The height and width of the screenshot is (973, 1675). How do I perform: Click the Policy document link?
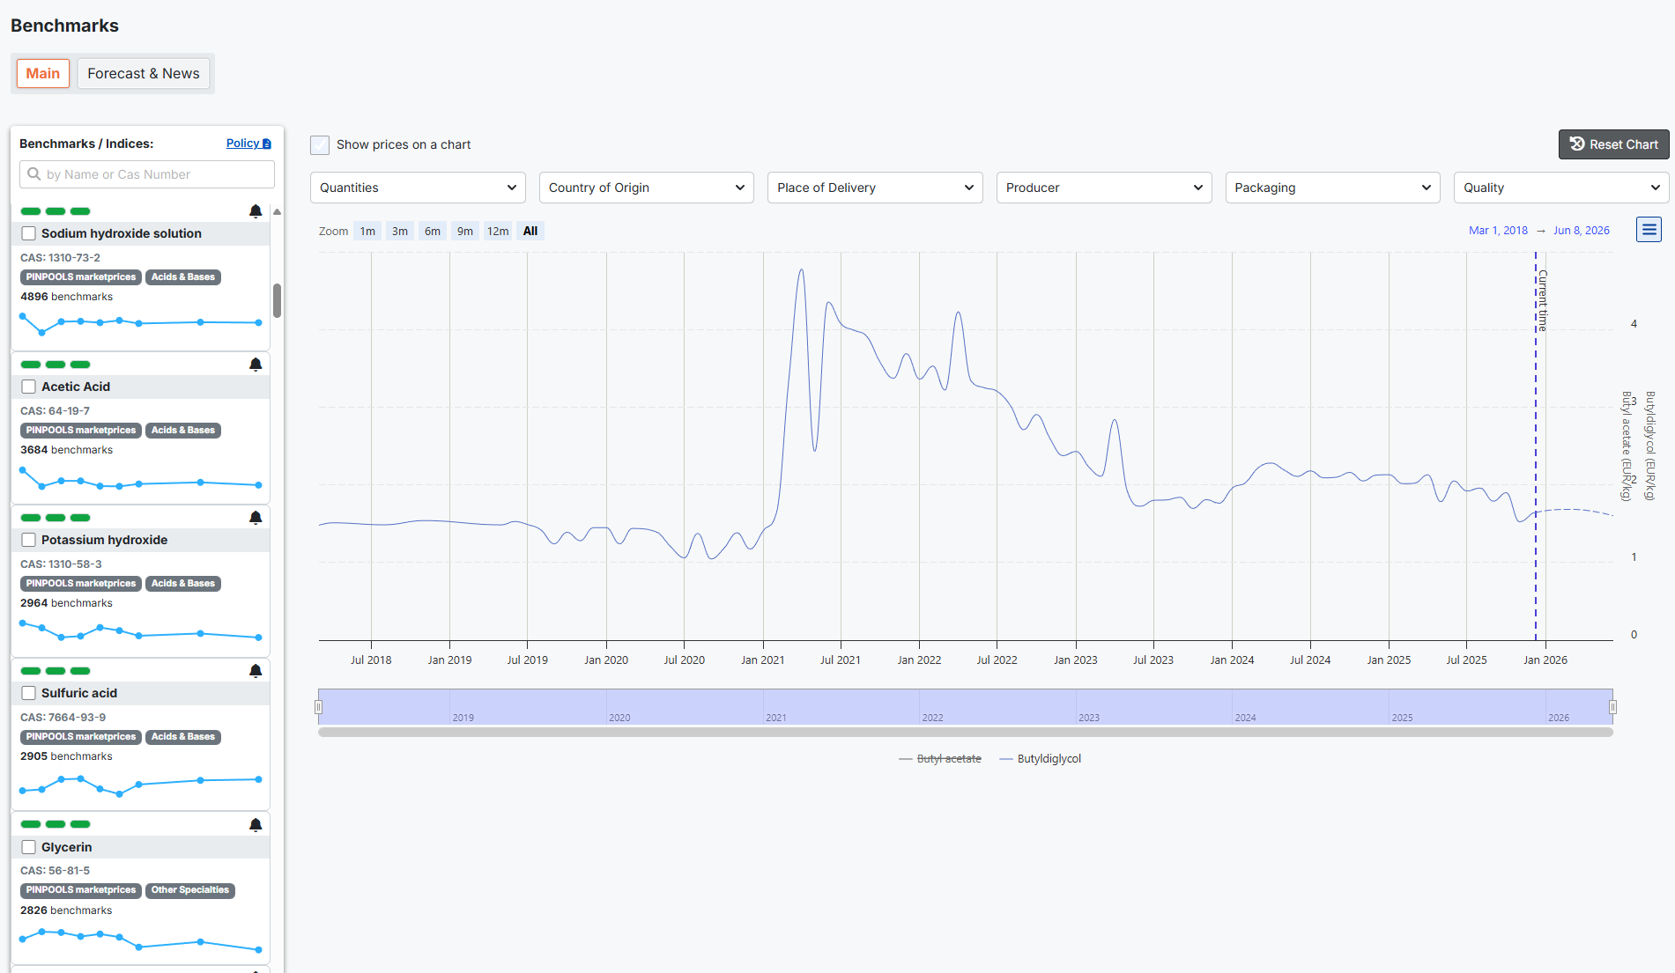[248, 144]
